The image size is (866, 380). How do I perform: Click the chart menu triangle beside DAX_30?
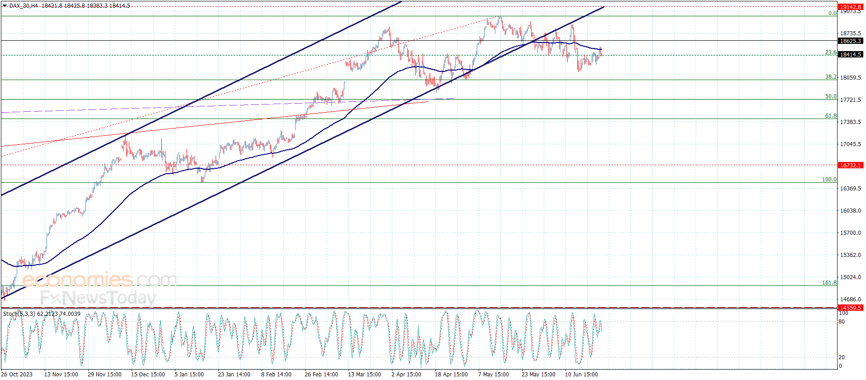click(5, 6)
